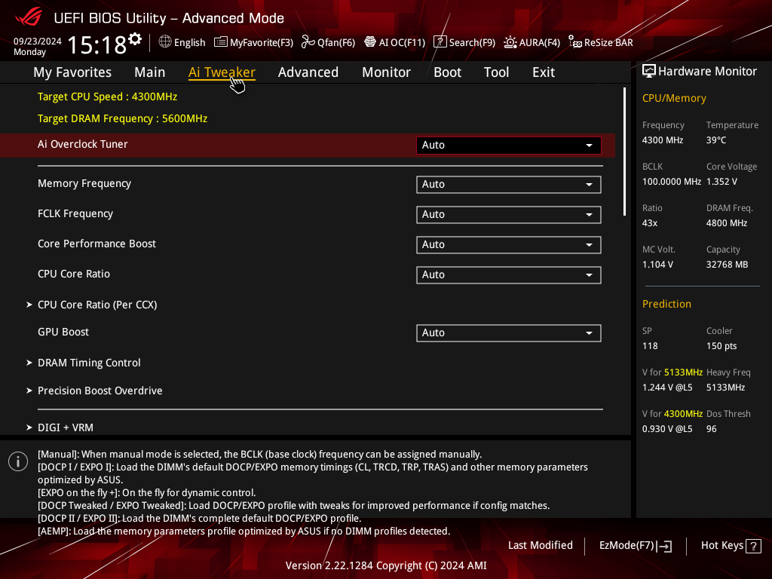Open the Ai Overclock Tuner dropdown
Screen dimensions: 772x579
pos(509,146)
